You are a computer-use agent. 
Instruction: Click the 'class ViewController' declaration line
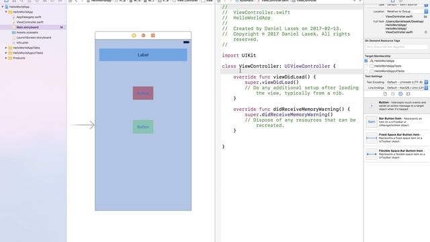[x=279, y=66]
